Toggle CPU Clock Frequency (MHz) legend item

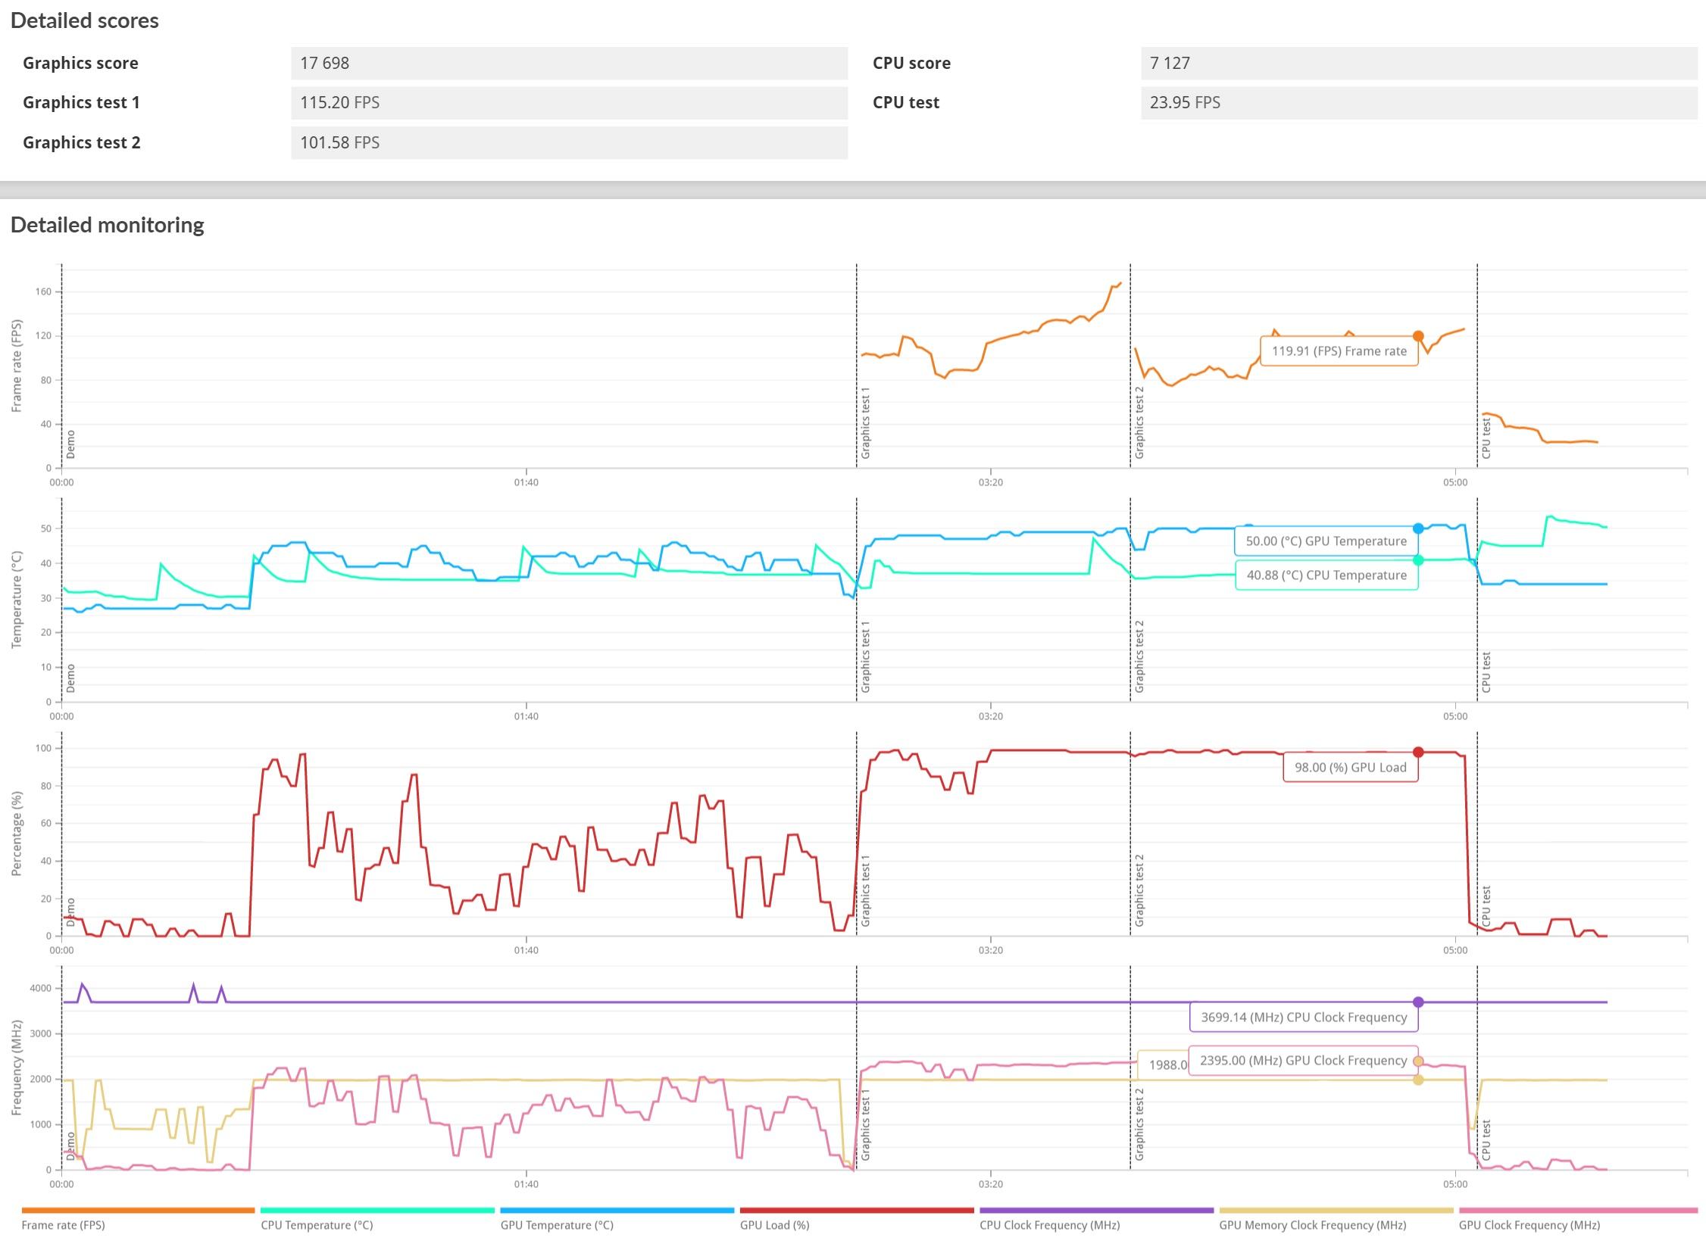click(x=1049, y=1225)
